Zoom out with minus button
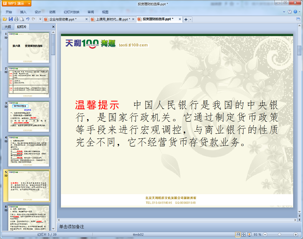The image size is (303, 239). [x=265, y=234]
